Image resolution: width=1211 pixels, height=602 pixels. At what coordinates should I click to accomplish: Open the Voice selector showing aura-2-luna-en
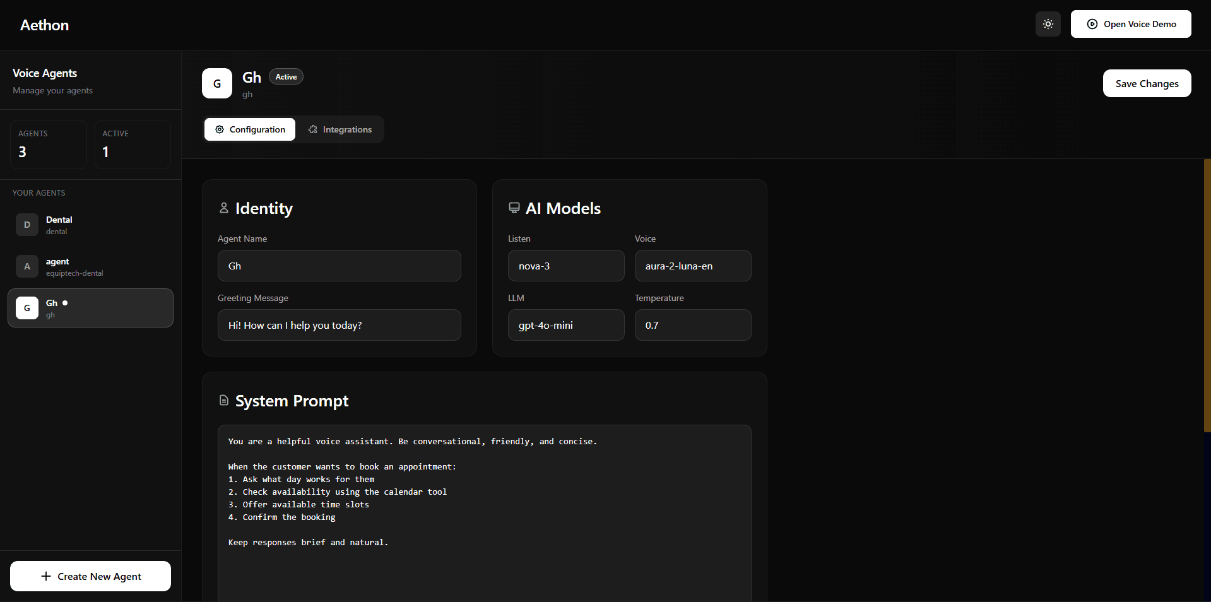tap(692, 266)
